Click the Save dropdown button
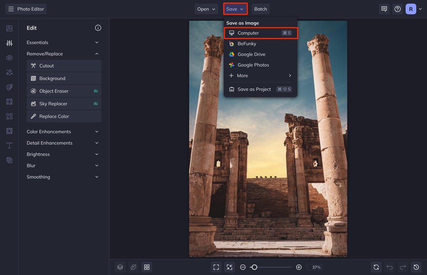The width and height of the screenshot is (427, 275). pyautogui.click(x=235, y=9)
